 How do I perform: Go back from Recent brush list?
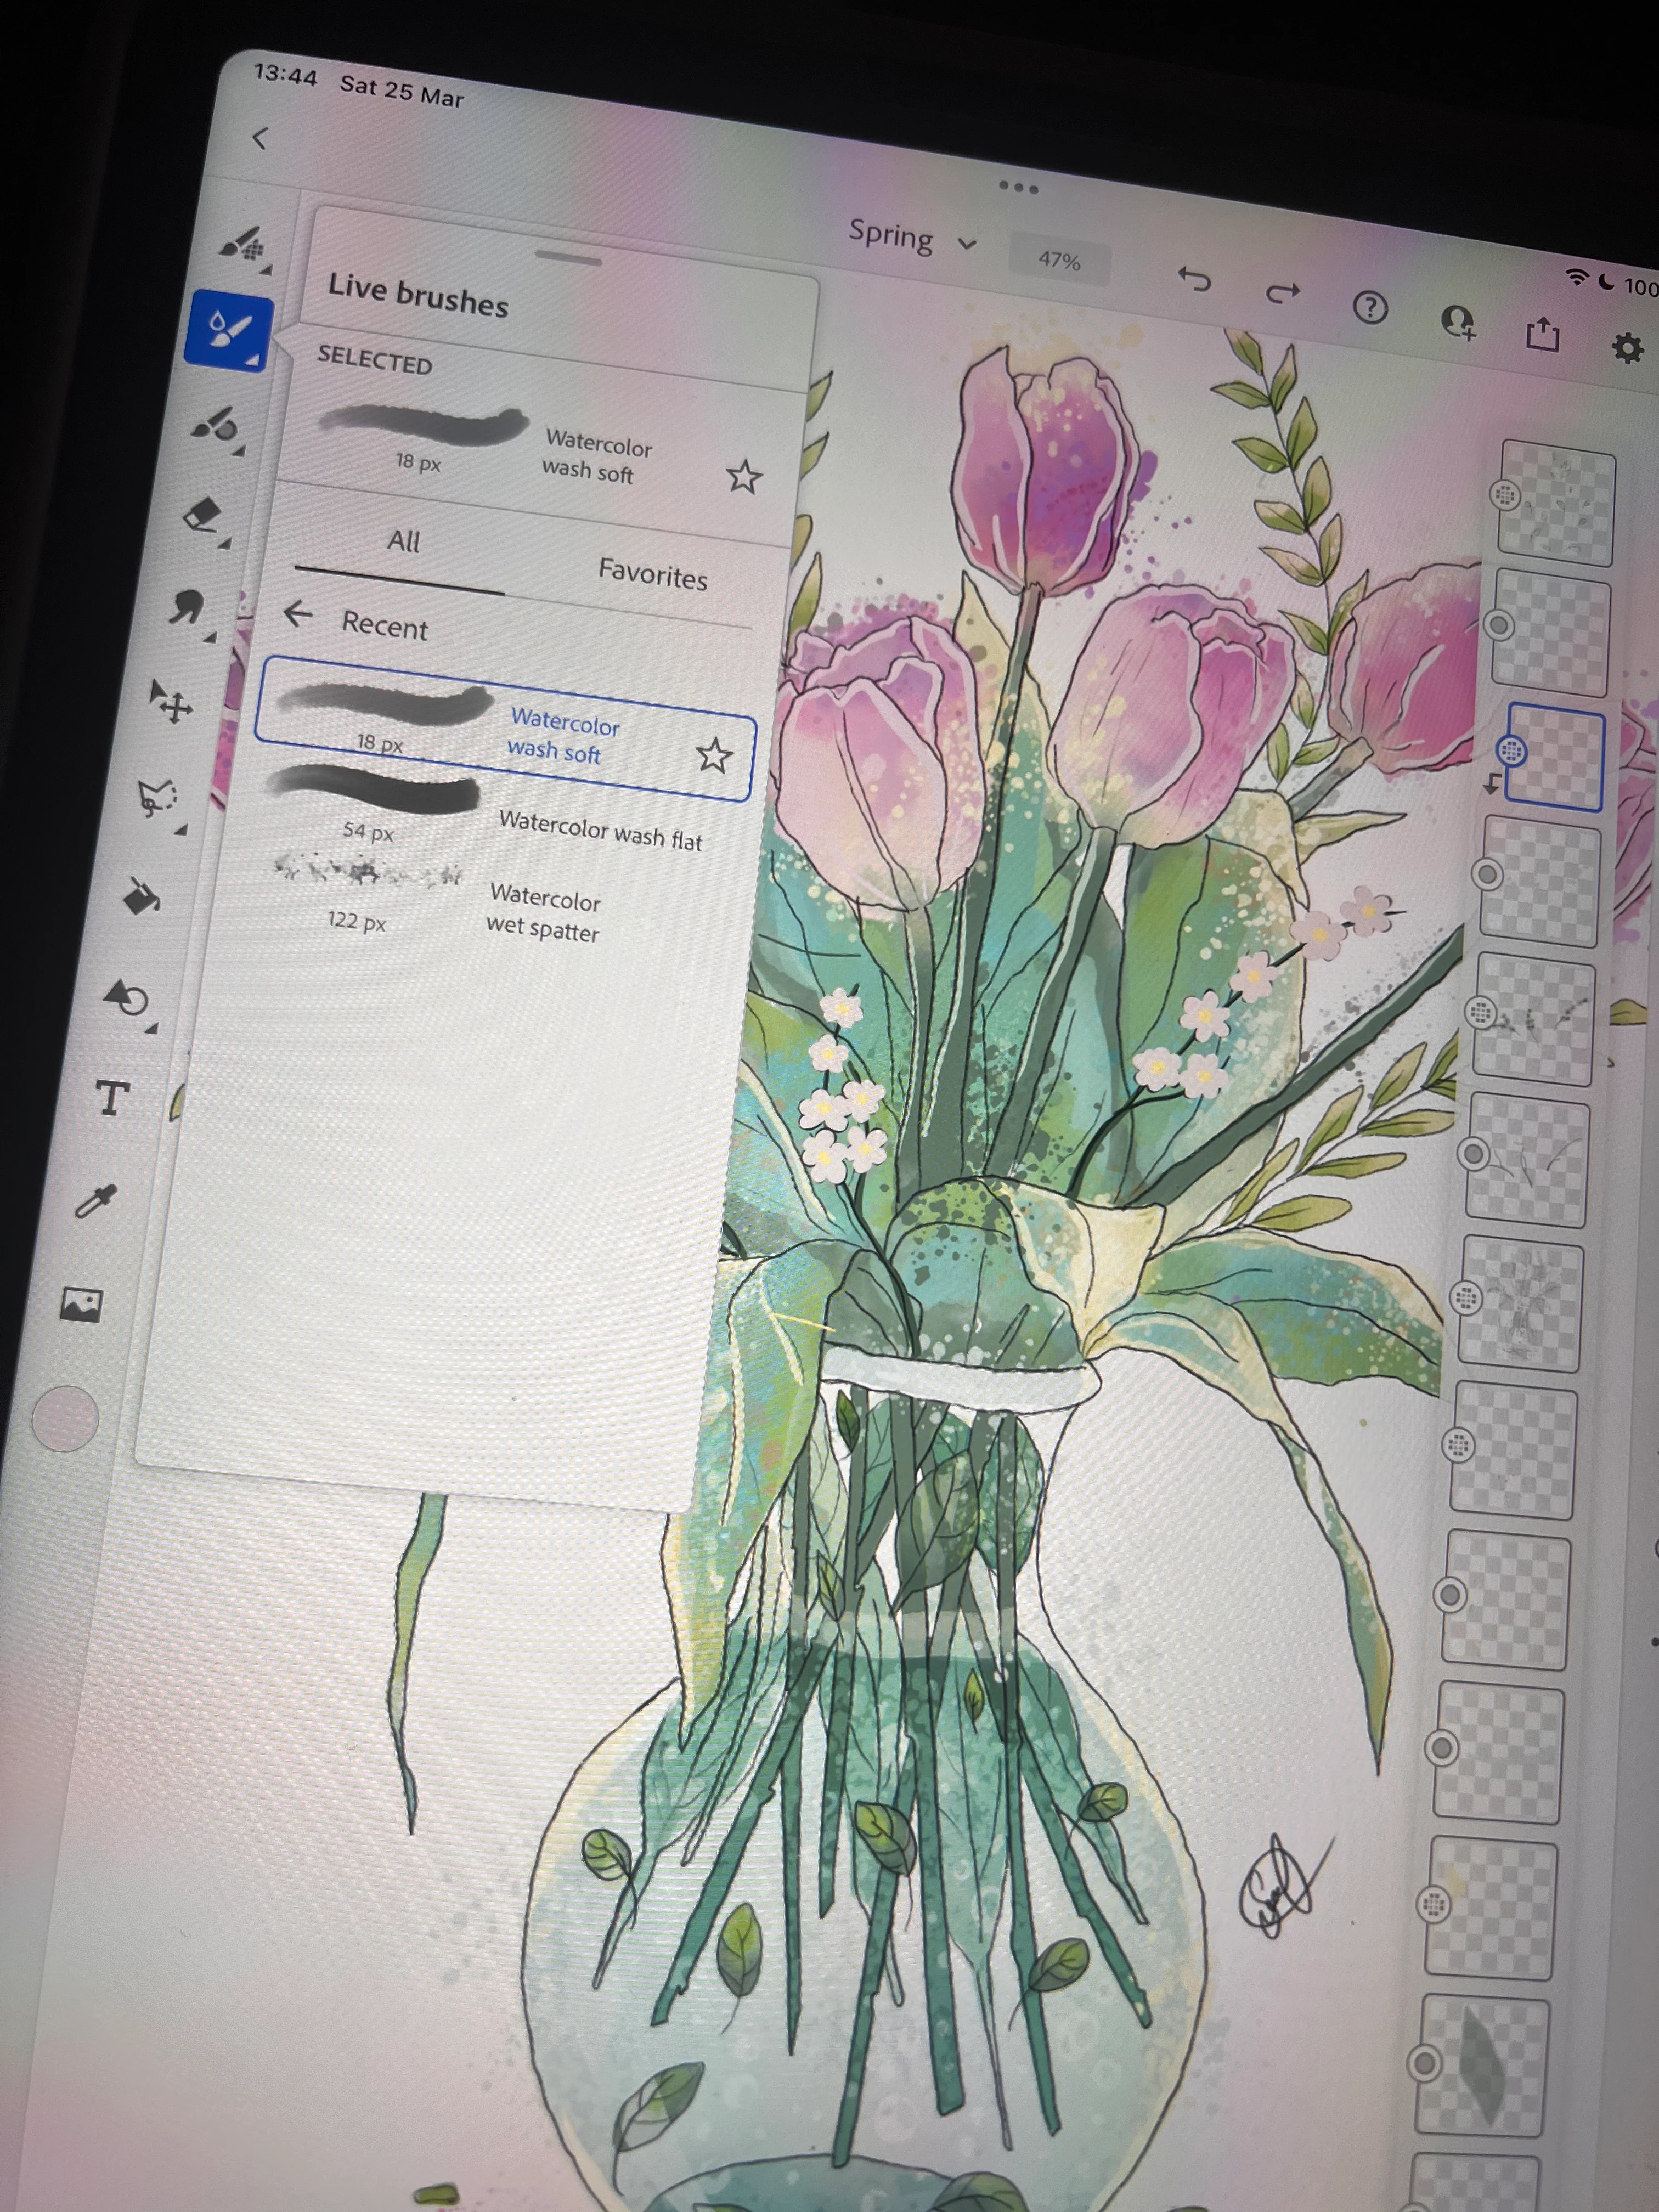297,613
